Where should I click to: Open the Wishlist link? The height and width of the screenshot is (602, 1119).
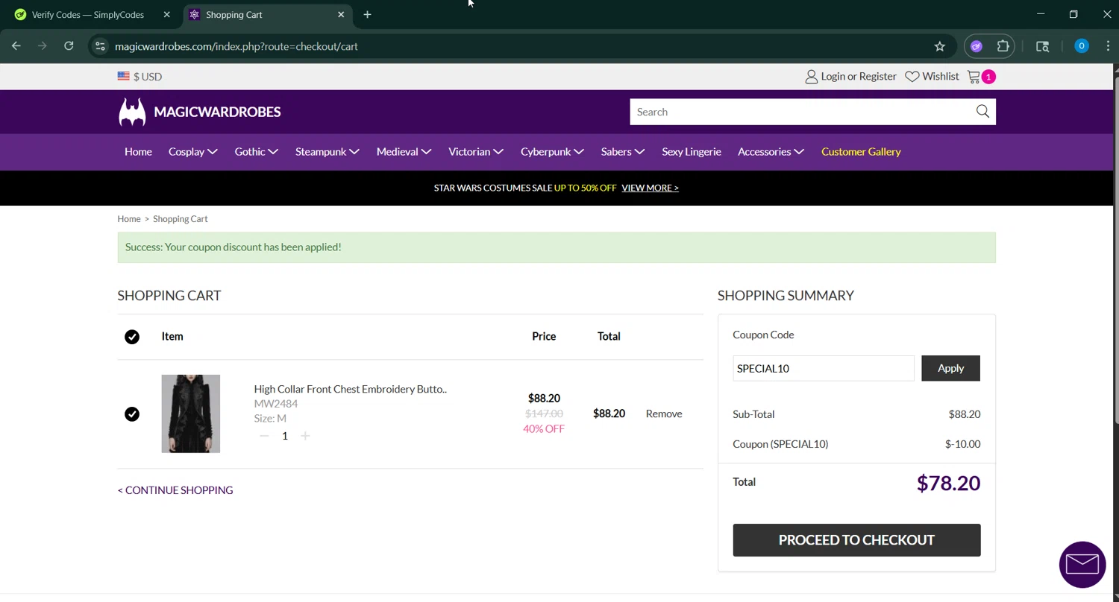pyautogui.click(x=940, y=77)
